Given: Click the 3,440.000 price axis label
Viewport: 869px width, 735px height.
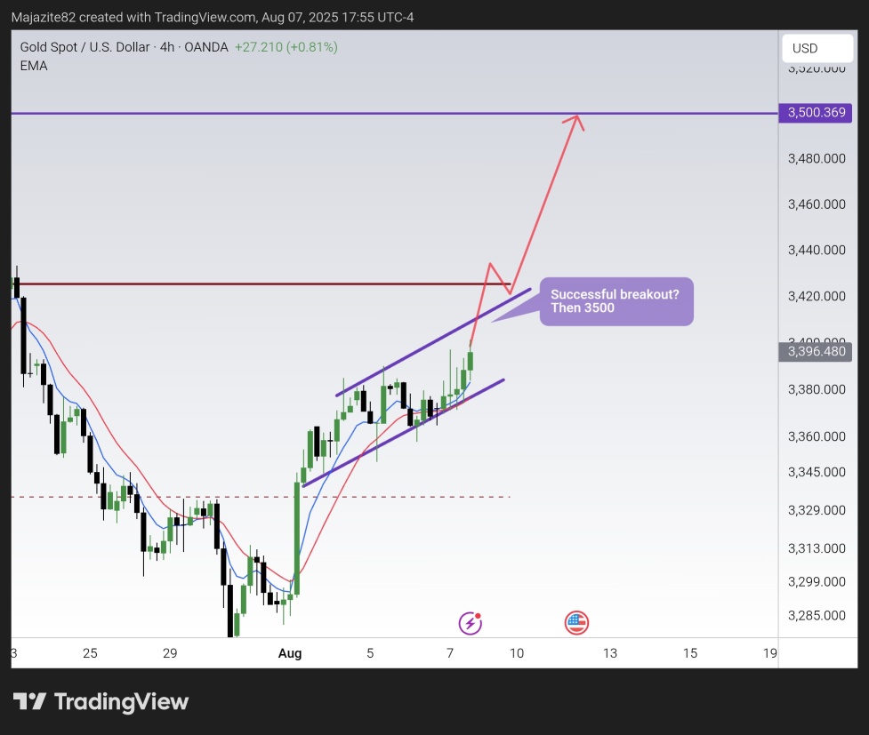Looking at the screenshot, I should pyautogui.click(x=817, y=251).
